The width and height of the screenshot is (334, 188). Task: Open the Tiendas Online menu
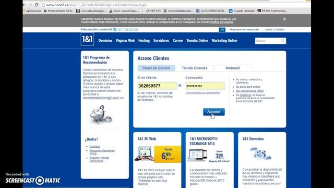[197, 41]
